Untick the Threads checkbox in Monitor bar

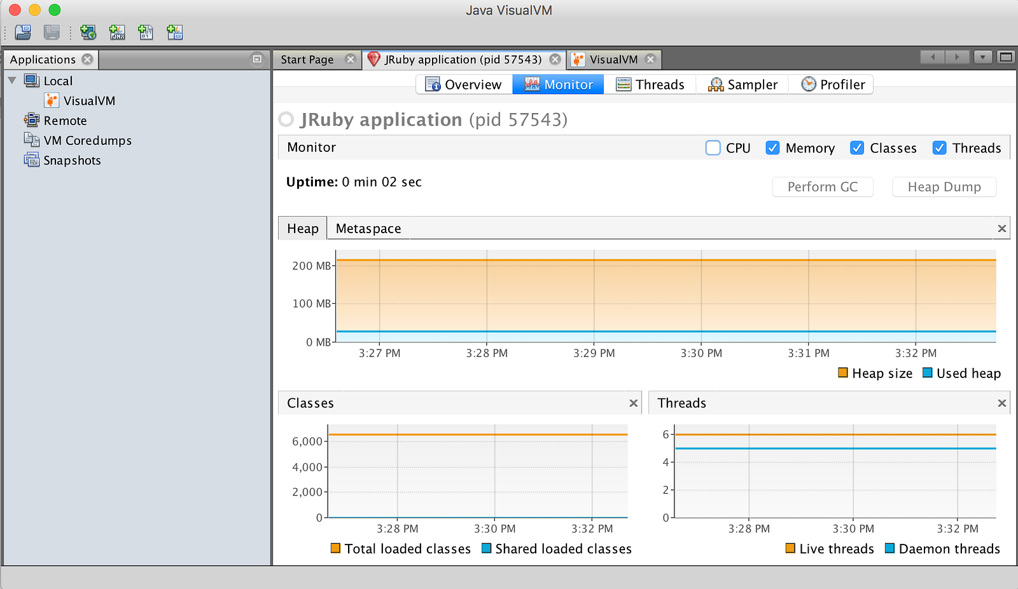[x=939, y=148]
